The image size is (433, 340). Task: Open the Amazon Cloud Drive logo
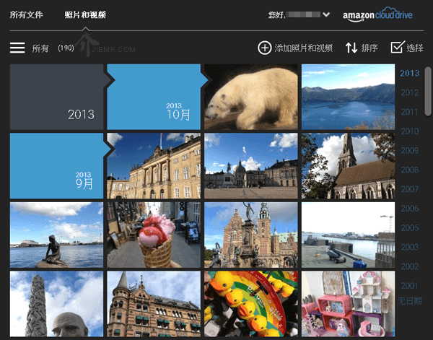pos(377,15)
